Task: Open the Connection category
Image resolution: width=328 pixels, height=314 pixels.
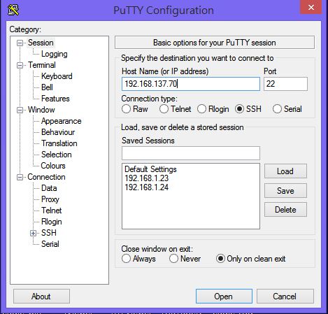Action: point(46,177)
